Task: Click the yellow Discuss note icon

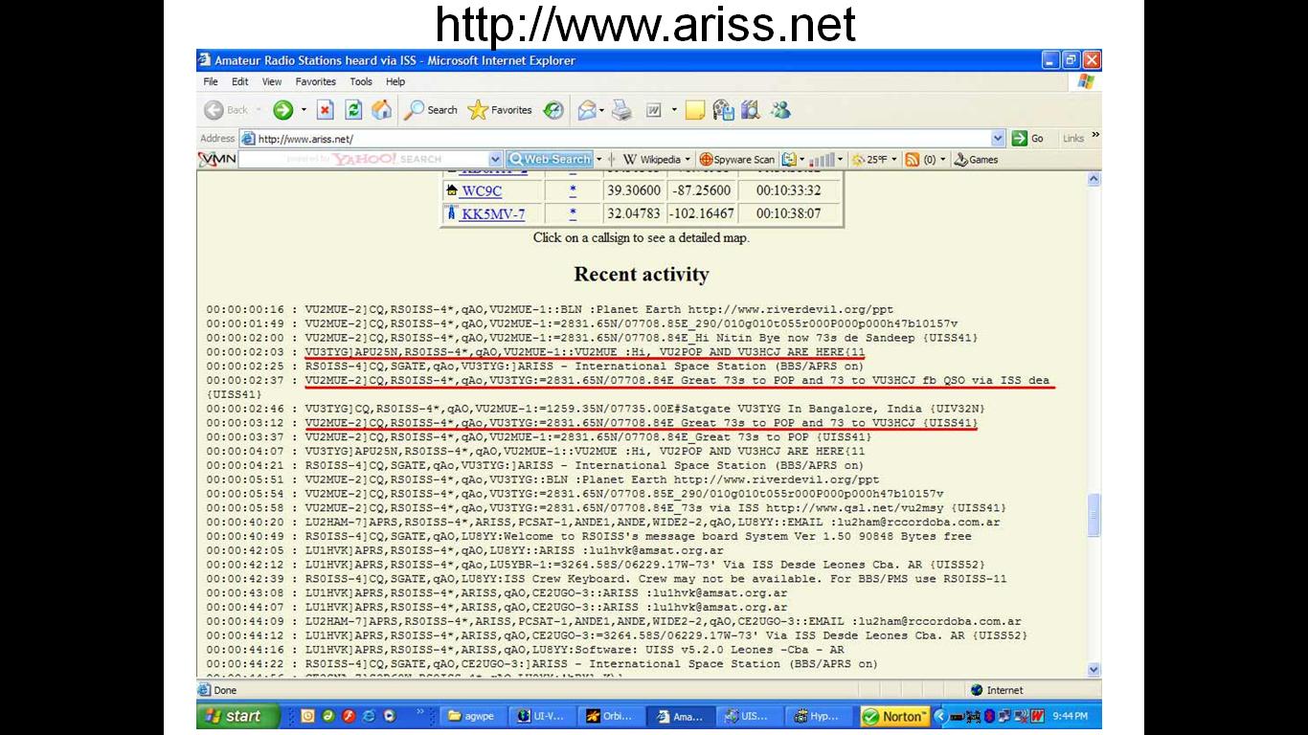Action: click(695, 110)
